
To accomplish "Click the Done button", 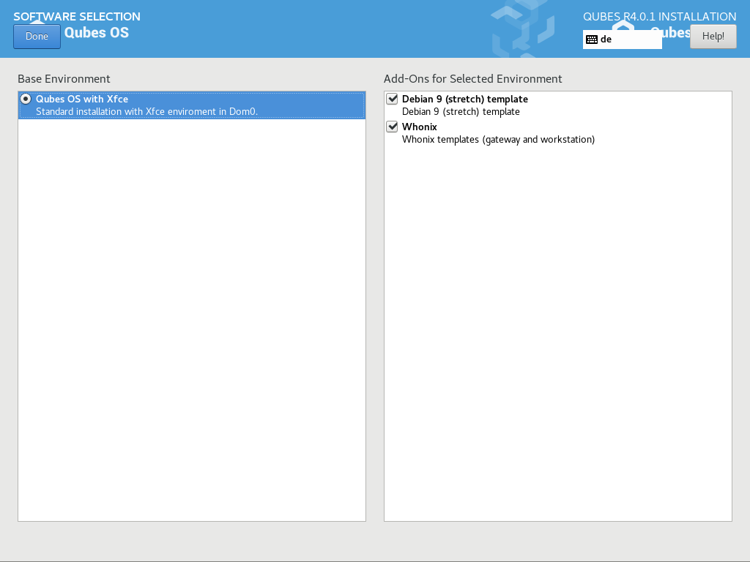I will pyautogui.click(x=37, y=37).
